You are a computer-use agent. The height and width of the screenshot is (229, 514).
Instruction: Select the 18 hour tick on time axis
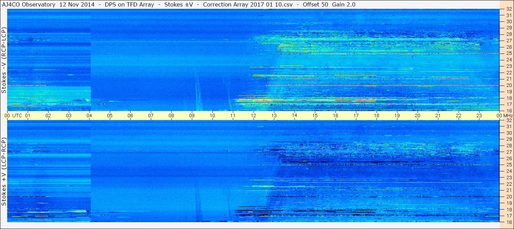(377, 116)
